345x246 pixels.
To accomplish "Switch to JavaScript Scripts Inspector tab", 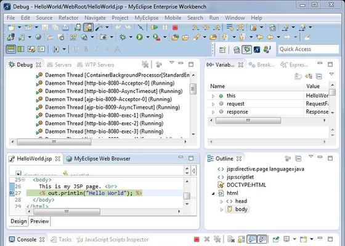I will (x=112, y=239).
